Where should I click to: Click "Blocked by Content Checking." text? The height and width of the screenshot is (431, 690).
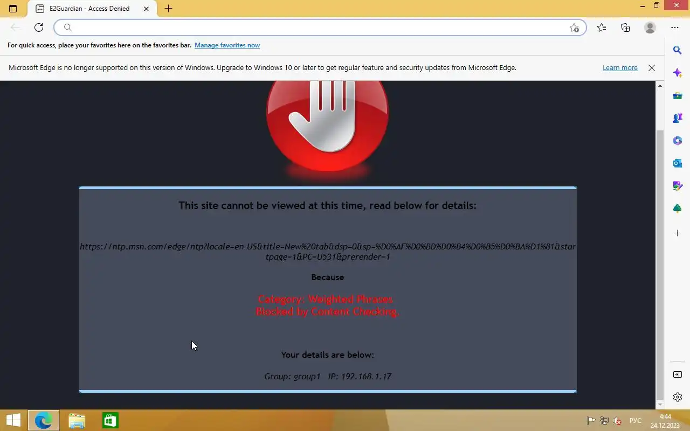click(x=327, y=311)
